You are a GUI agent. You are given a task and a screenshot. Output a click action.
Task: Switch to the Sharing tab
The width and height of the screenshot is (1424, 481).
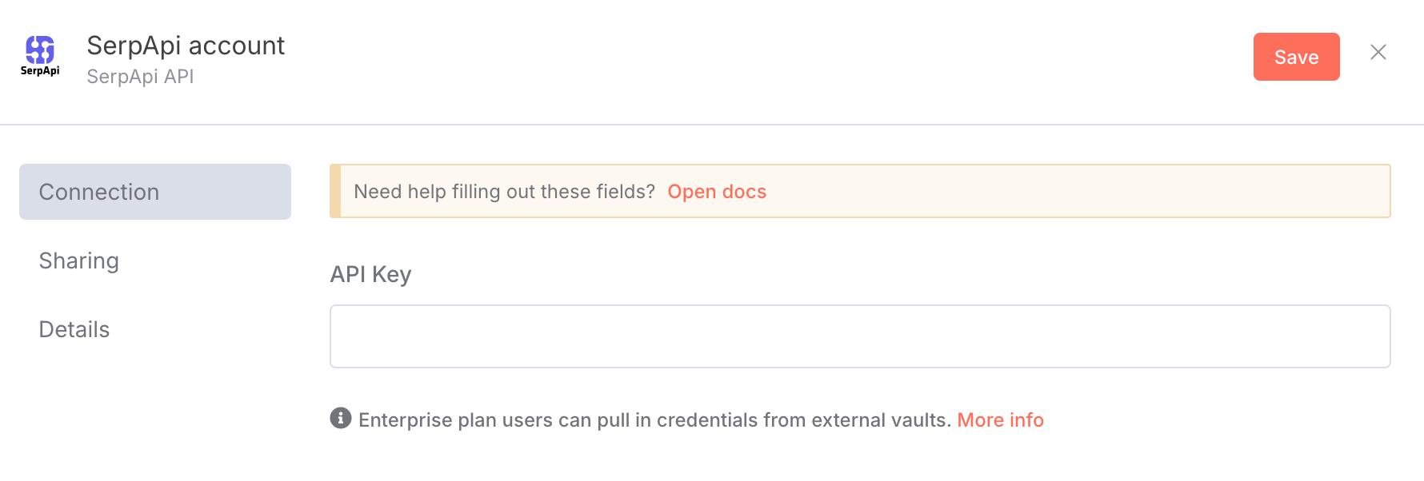(x=79, y=260)
